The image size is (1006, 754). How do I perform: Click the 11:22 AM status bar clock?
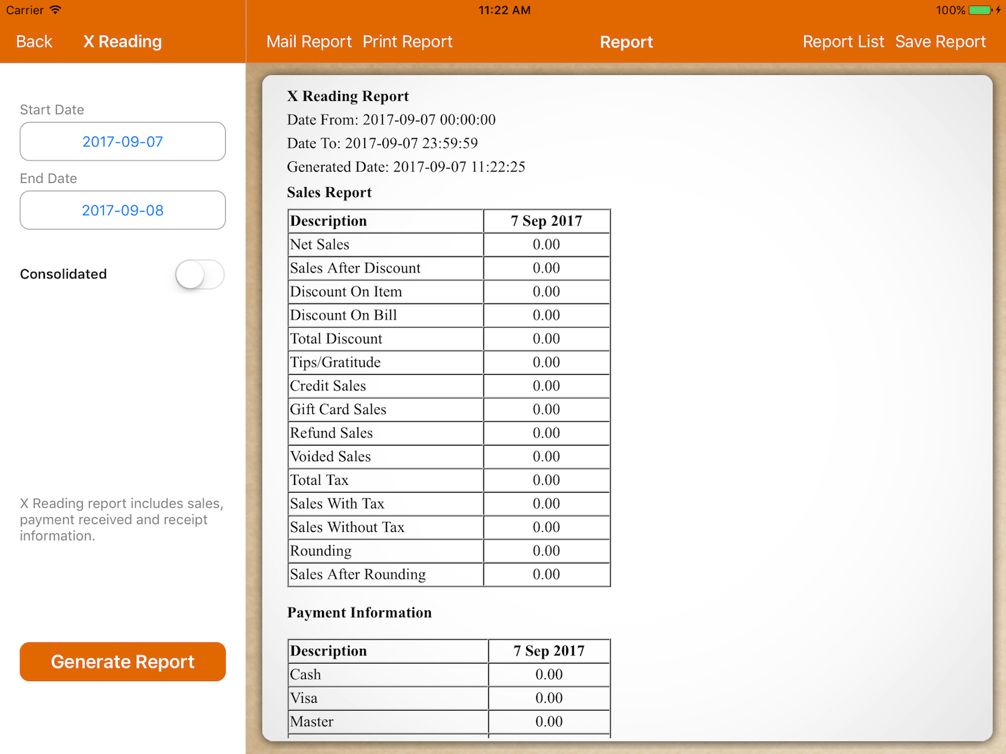[504, 10]
